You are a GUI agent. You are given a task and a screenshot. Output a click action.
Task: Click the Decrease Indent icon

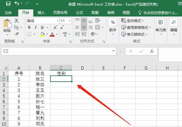pyautogui.click(x=77, y=34)
